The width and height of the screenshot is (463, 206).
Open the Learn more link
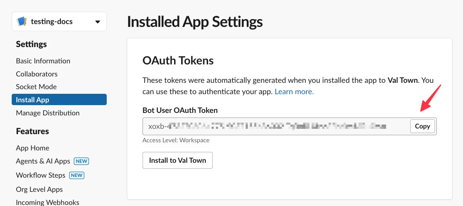click(294, 91)
